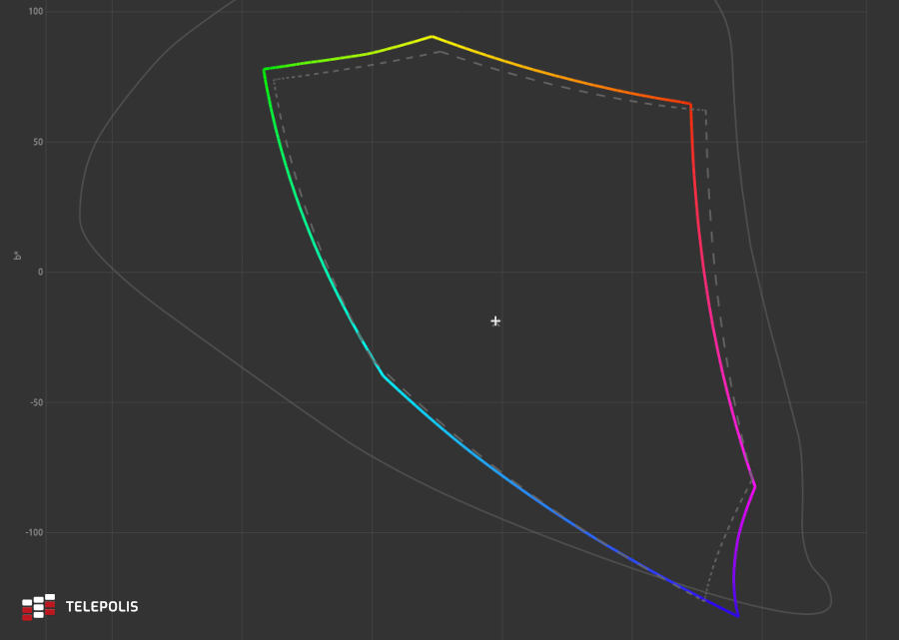This screenshot has width=899, height=640.
Task: Click the blue bottom corner of the gamut
Action: [738, 616]
